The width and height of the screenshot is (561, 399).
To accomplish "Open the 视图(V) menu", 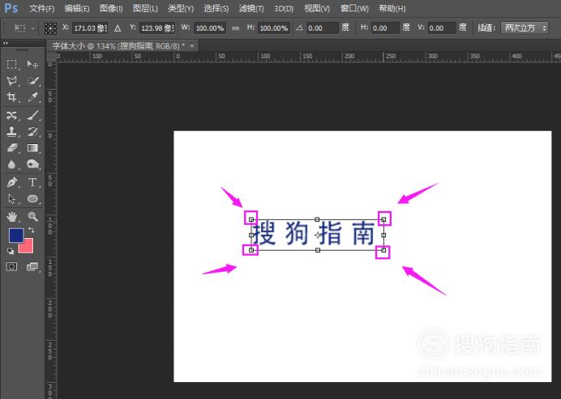I will tap(317, 8).
